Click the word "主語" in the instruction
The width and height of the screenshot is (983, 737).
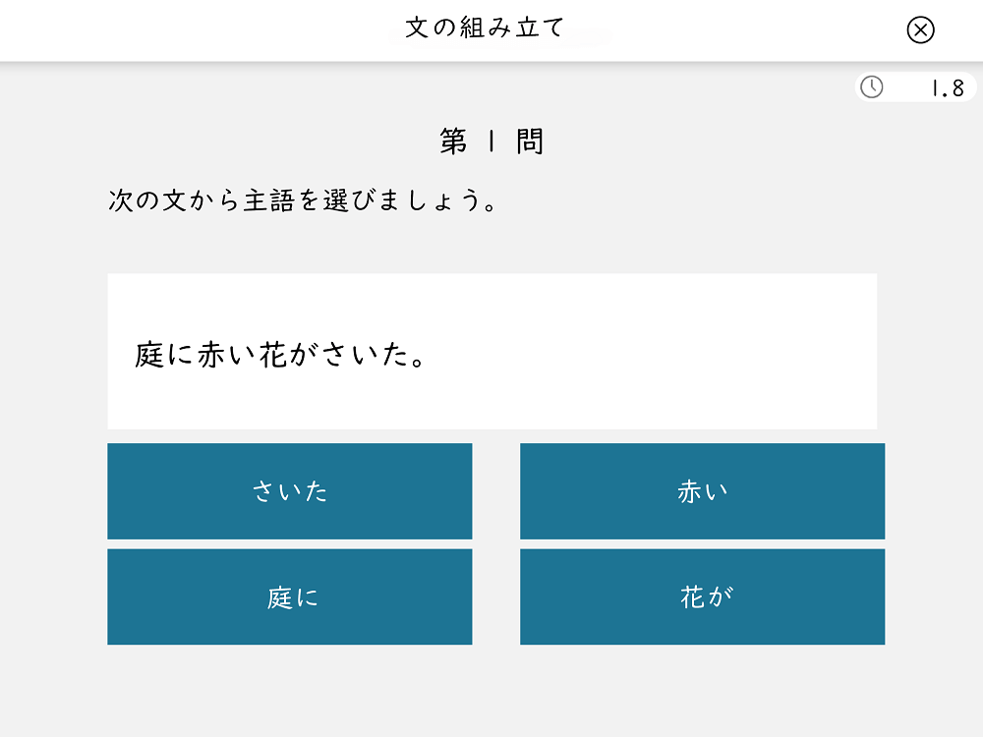269,201
